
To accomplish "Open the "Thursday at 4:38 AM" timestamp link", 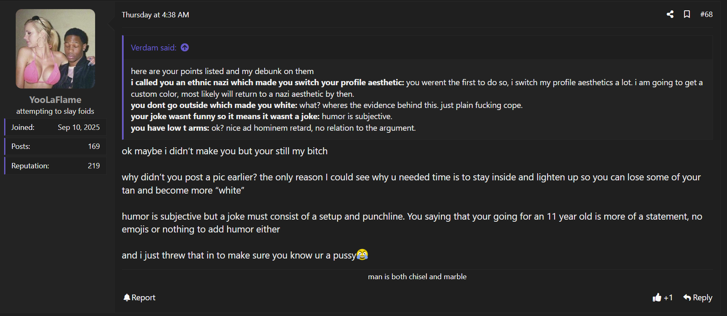I will tap(155, 15).
